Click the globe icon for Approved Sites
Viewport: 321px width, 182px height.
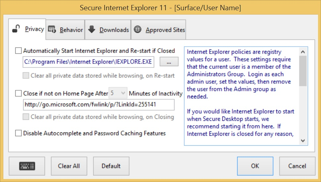point(138,29)
